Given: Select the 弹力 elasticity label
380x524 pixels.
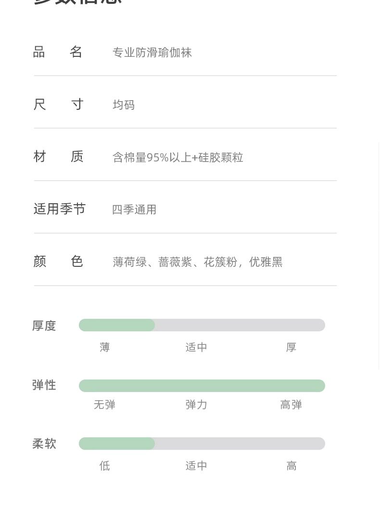Looking at the screenshot, I should click(x=196, y=405).
